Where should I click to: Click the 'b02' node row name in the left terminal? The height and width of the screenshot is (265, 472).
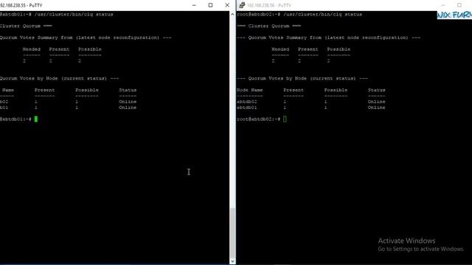(4, 102)
